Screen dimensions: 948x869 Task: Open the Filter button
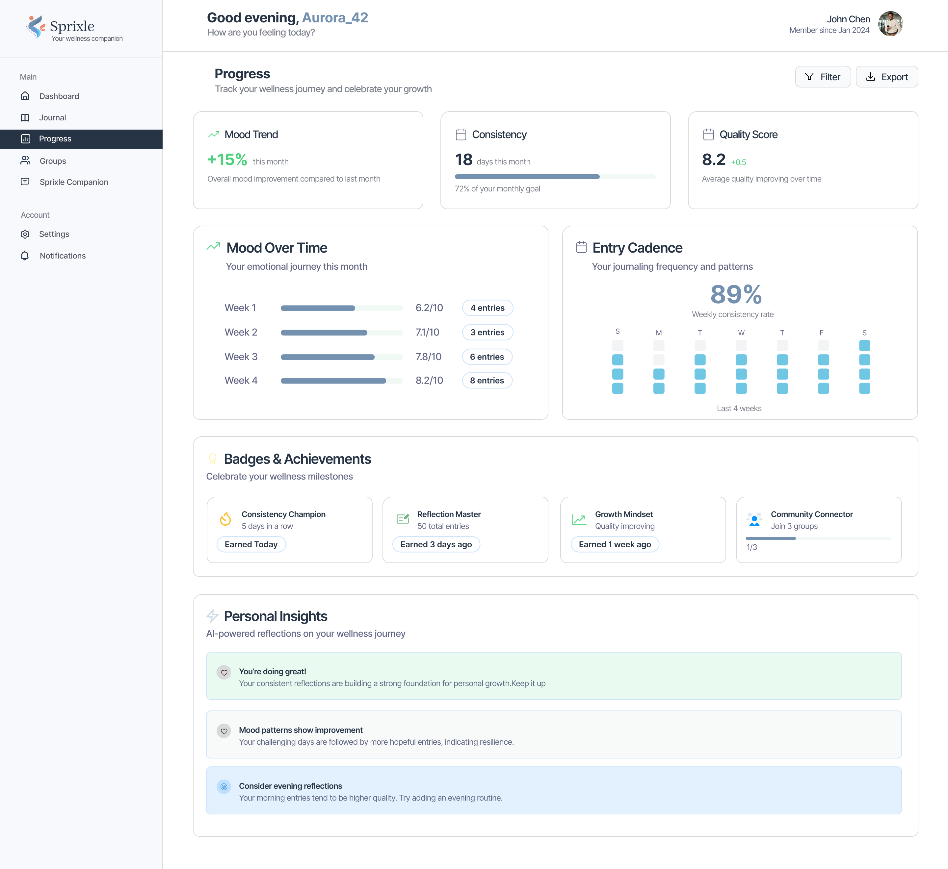[822, 77]
